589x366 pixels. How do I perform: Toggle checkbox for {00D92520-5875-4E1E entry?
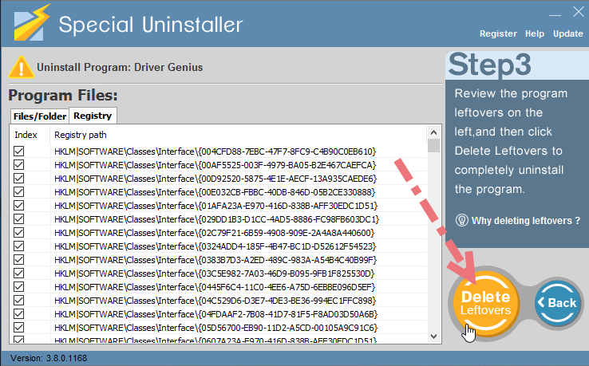point(19,179)
